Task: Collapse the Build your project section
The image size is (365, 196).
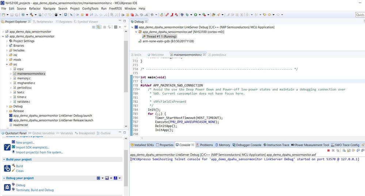Action: 4,160
